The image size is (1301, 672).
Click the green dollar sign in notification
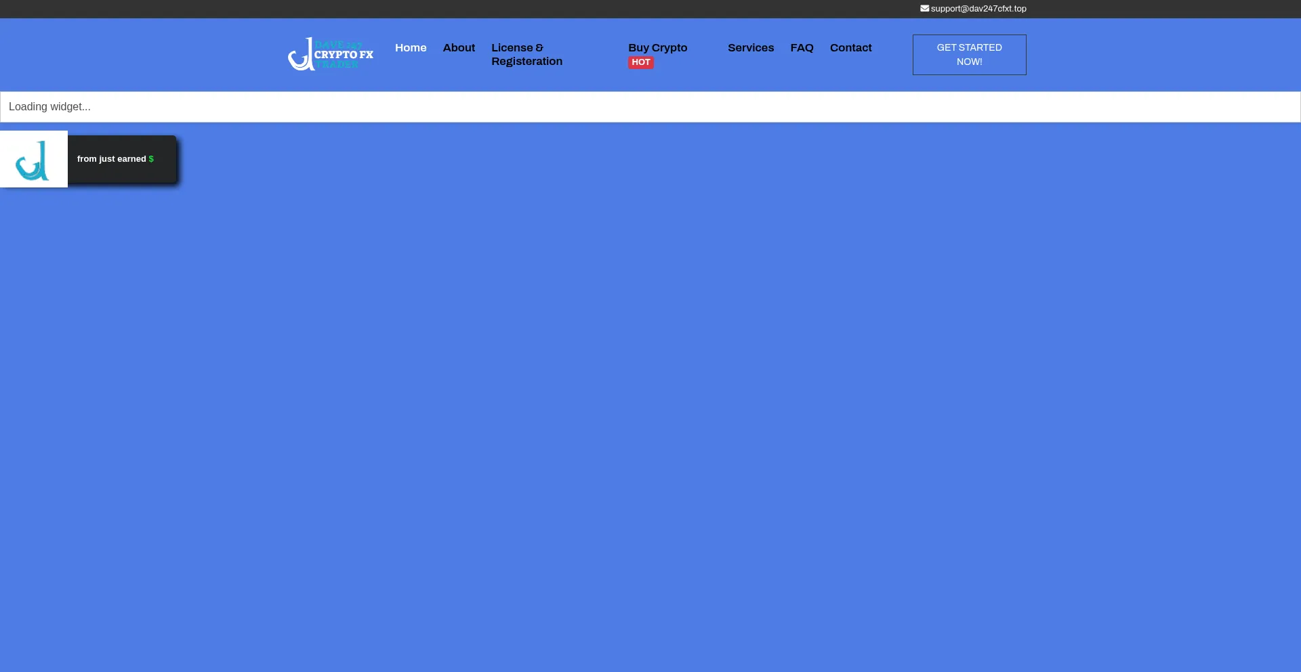[x=151, y=159]
